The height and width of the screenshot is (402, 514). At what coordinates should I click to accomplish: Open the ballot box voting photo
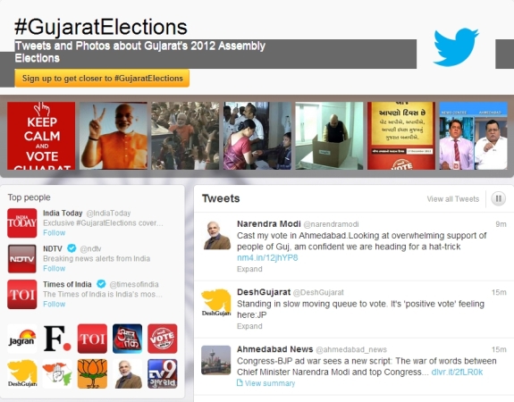[x=329, y=136]
